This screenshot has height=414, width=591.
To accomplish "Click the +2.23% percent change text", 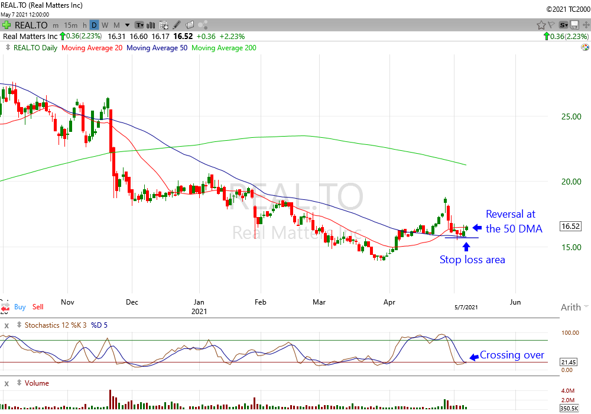I will point(232,36).
